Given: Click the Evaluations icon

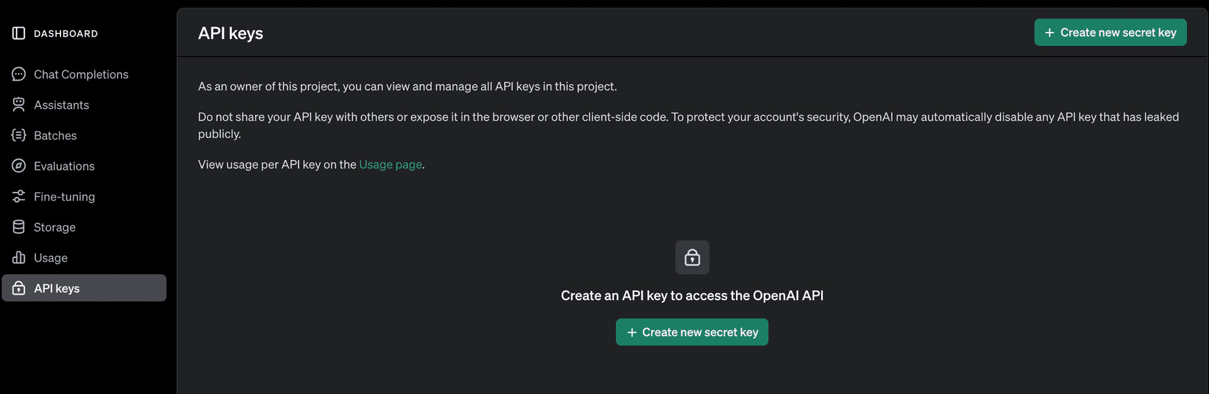Looking at the screenshot, I should [19, 166].
